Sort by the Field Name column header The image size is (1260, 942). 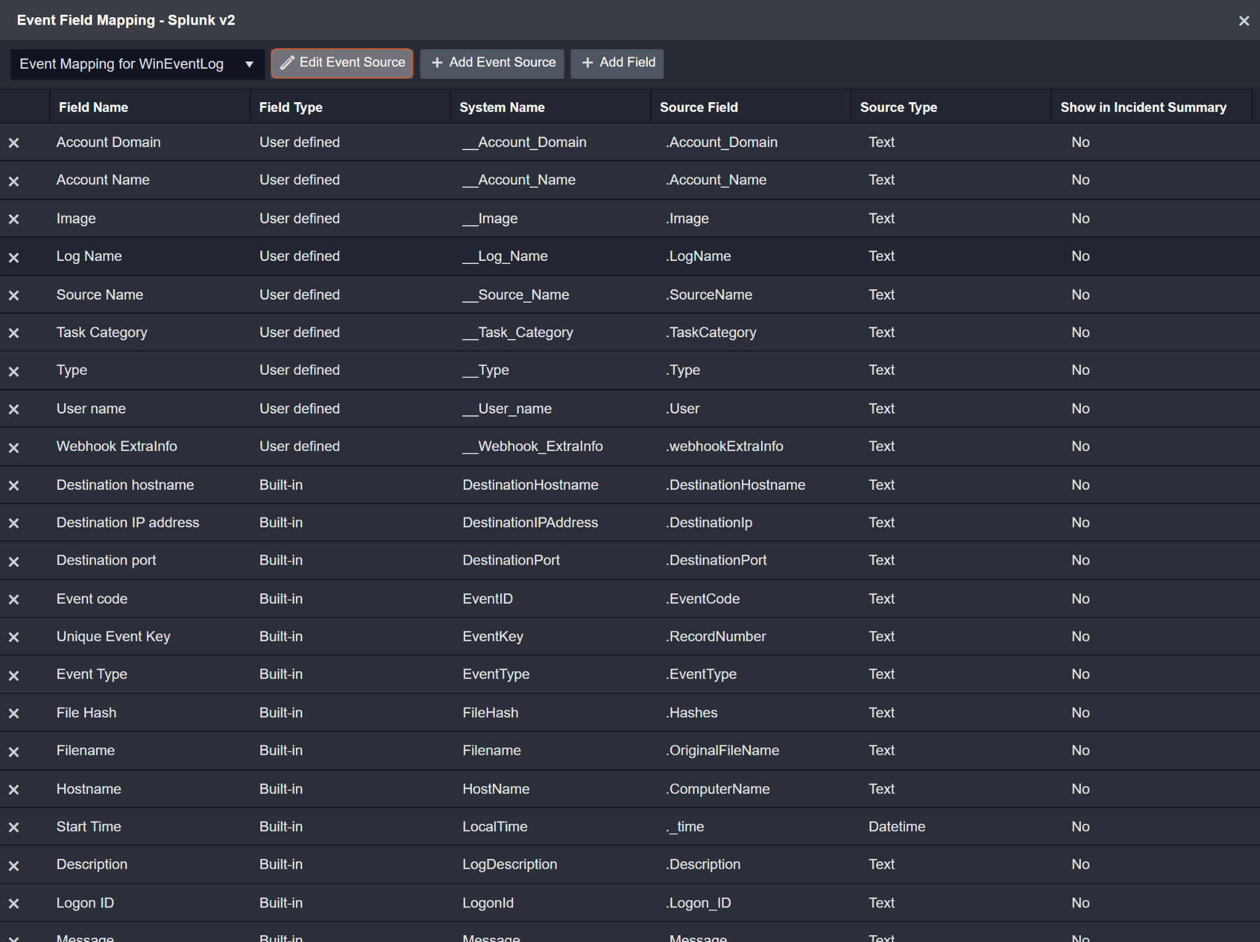tap(94, 107)
